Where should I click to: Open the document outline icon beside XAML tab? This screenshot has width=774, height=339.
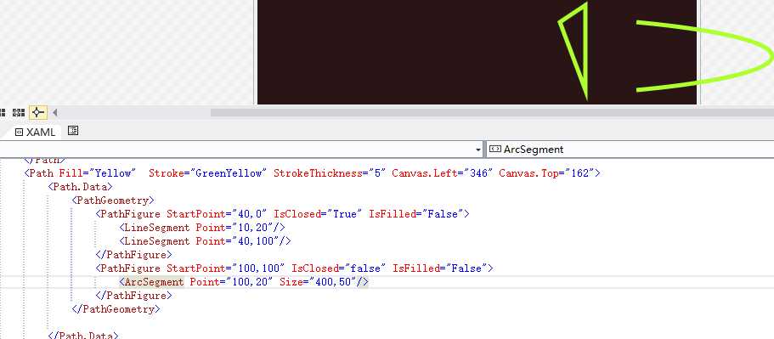click(x=73, y=131)
